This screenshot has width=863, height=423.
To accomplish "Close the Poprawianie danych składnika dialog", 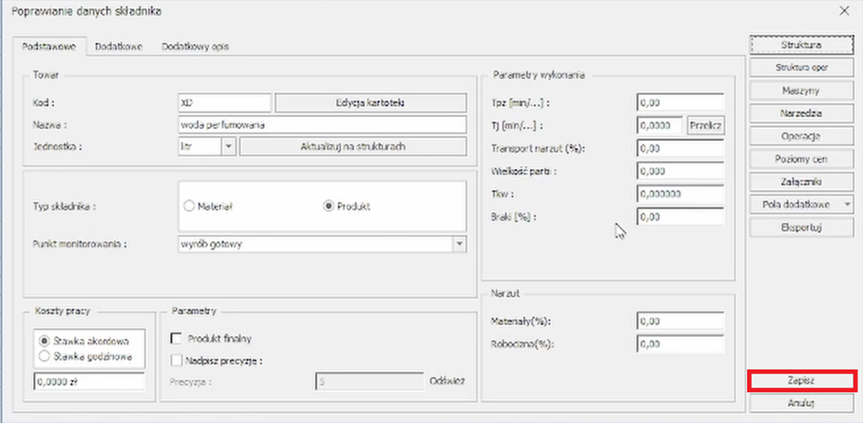I will pos(843,10).
